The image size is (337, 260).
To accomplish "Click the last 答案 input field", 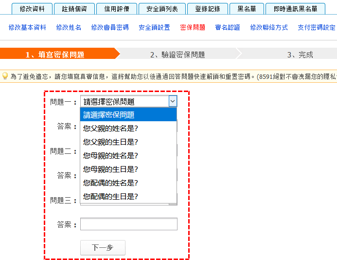I will click(128, 224).
